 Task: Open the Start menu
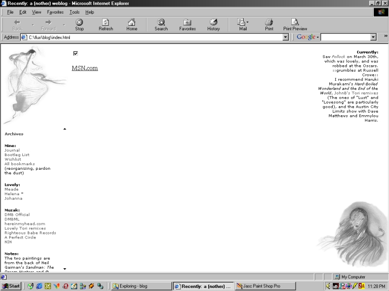11,286
